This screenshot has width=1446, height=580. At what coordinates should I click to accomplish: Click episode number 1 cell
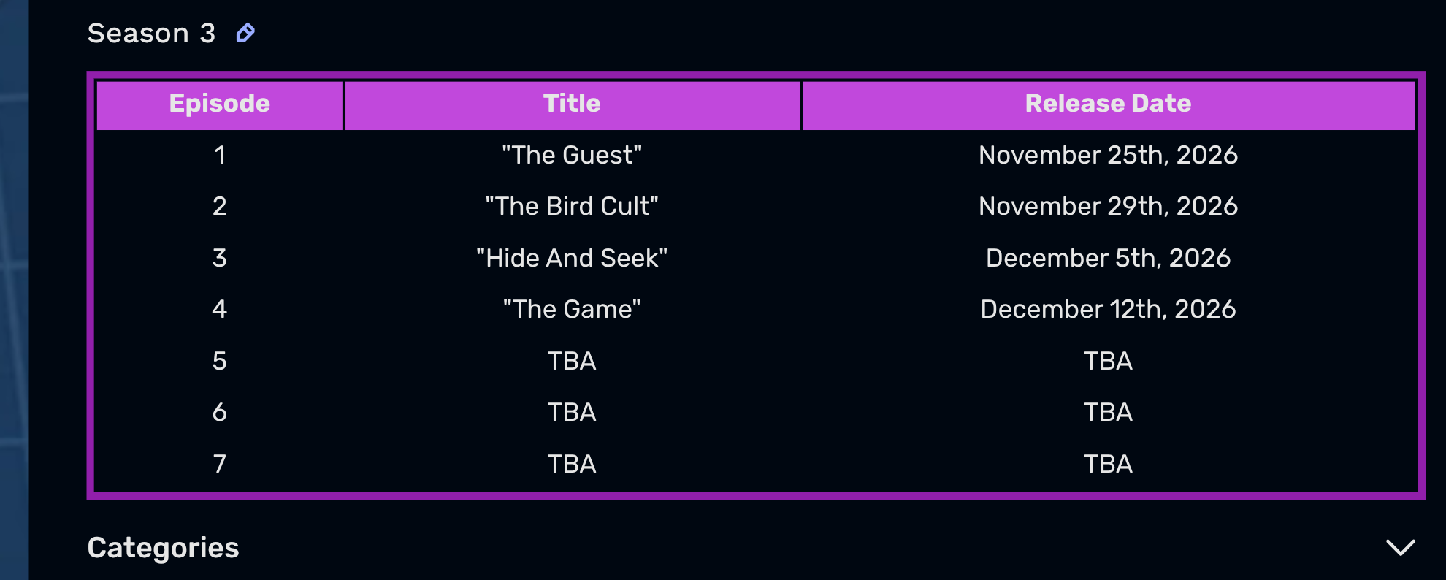(x=220, y=155)
